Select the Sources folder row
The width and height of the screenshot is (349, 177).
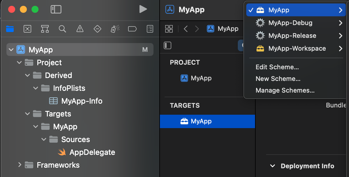click(x=80, y=139)
